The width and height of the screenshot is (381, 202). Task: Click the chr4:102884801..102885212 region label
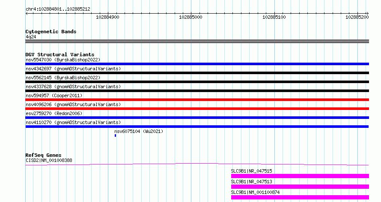tap(58, 9)
